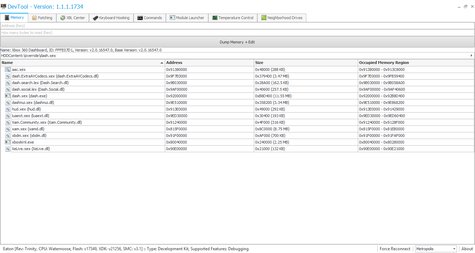
Task: Open the Temperature Control tab
Action: pos(233,18)
